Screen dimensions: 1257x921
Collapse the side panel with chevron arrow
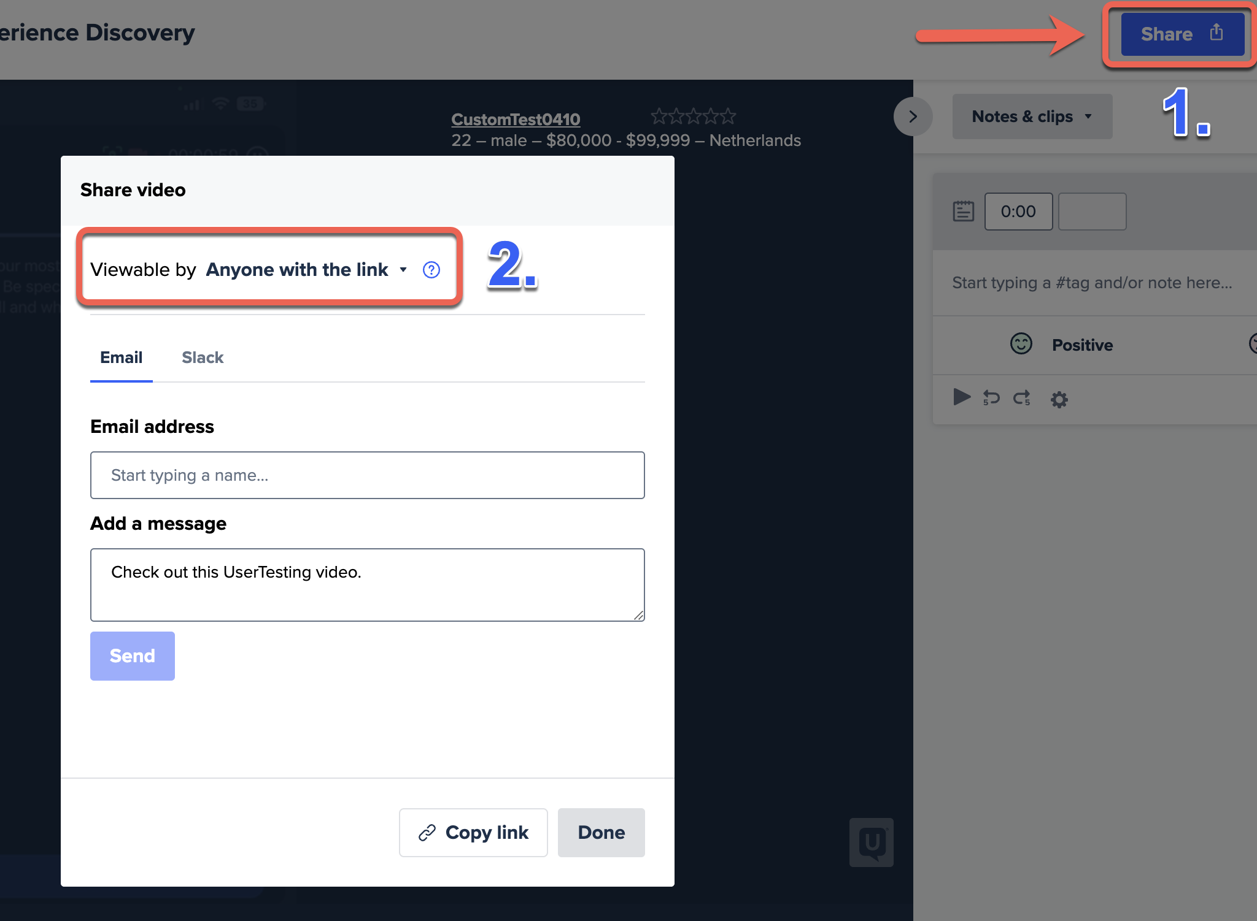913,117
